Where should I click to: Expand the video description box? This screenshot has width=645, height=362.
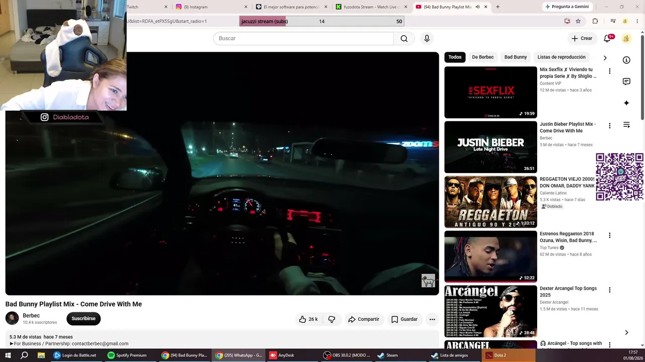click(222, 340)
